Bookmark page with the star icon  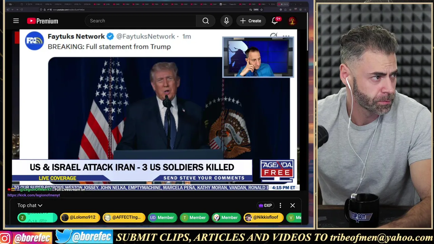point(261,9)
